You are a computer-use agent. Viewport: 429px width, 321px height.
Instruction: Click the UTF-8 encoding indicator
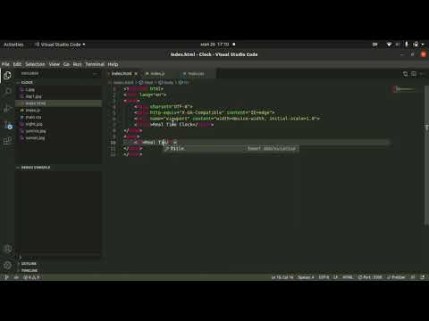pos(324,277)
